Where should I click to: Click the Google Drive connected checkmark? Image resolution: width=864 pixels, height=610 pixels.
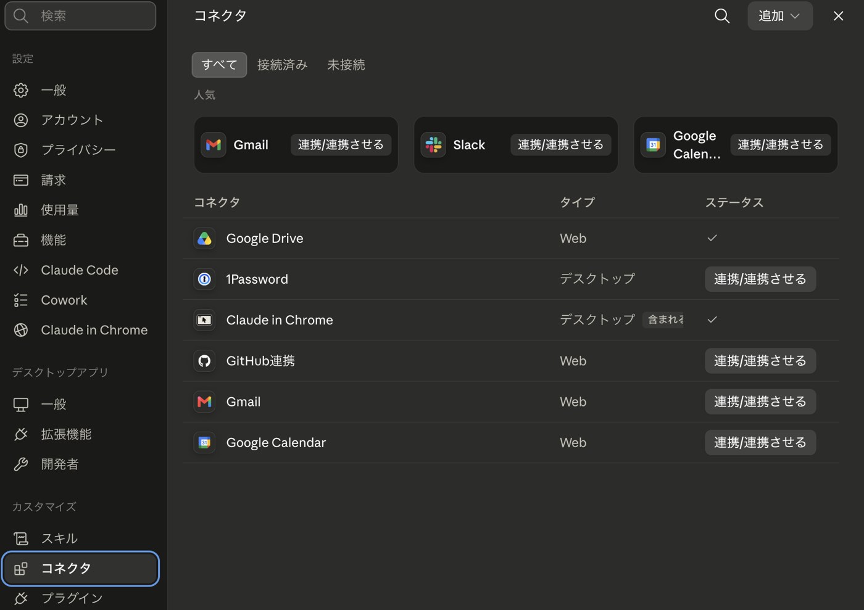tap(712, 238)
